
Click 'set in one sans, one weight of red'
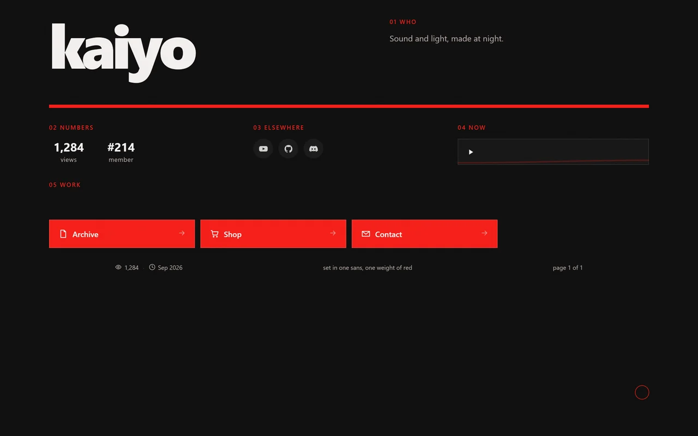click(x=368, y=268)
